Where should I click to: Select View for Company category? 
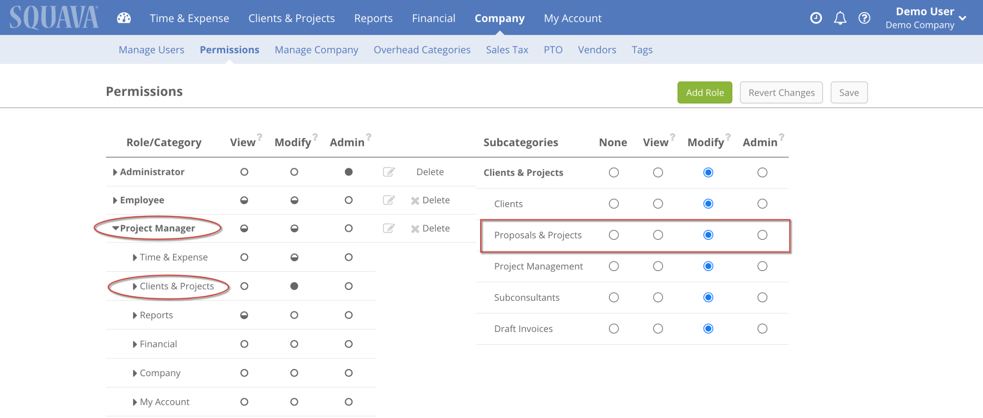(244, 373)
